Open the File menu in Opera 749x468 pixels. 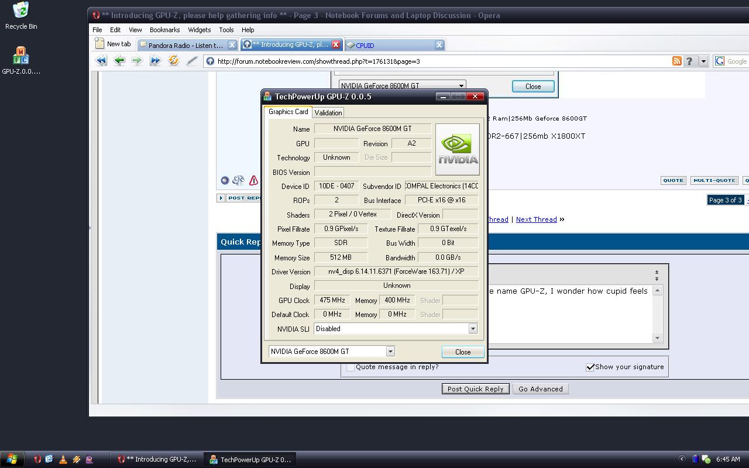pos(97,30)
